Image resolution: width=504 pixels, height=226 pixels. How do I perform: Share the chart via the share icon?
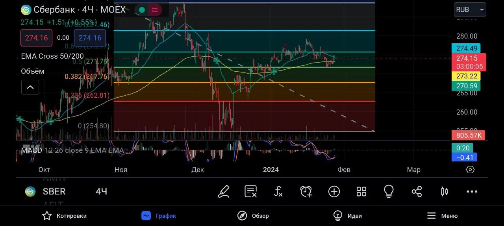click(417, 192)
